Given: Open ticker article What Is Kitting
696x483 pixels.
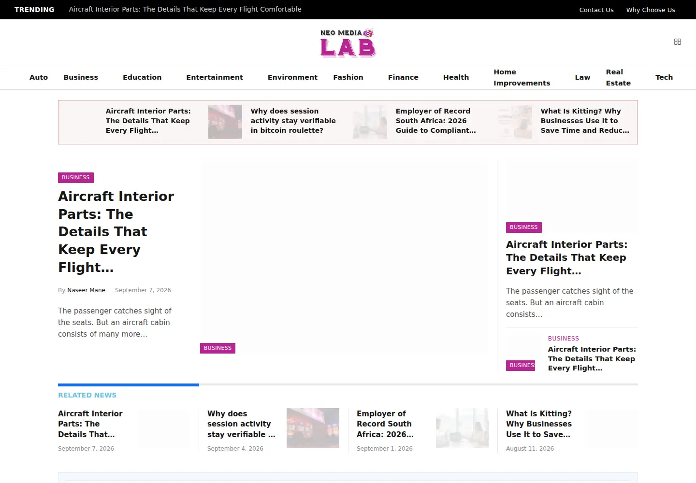Looking at the screenshot, I should click(585, 121).
